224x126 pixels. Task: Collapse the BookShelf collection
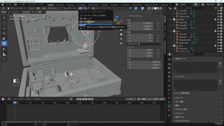click(x=171, y=20)
